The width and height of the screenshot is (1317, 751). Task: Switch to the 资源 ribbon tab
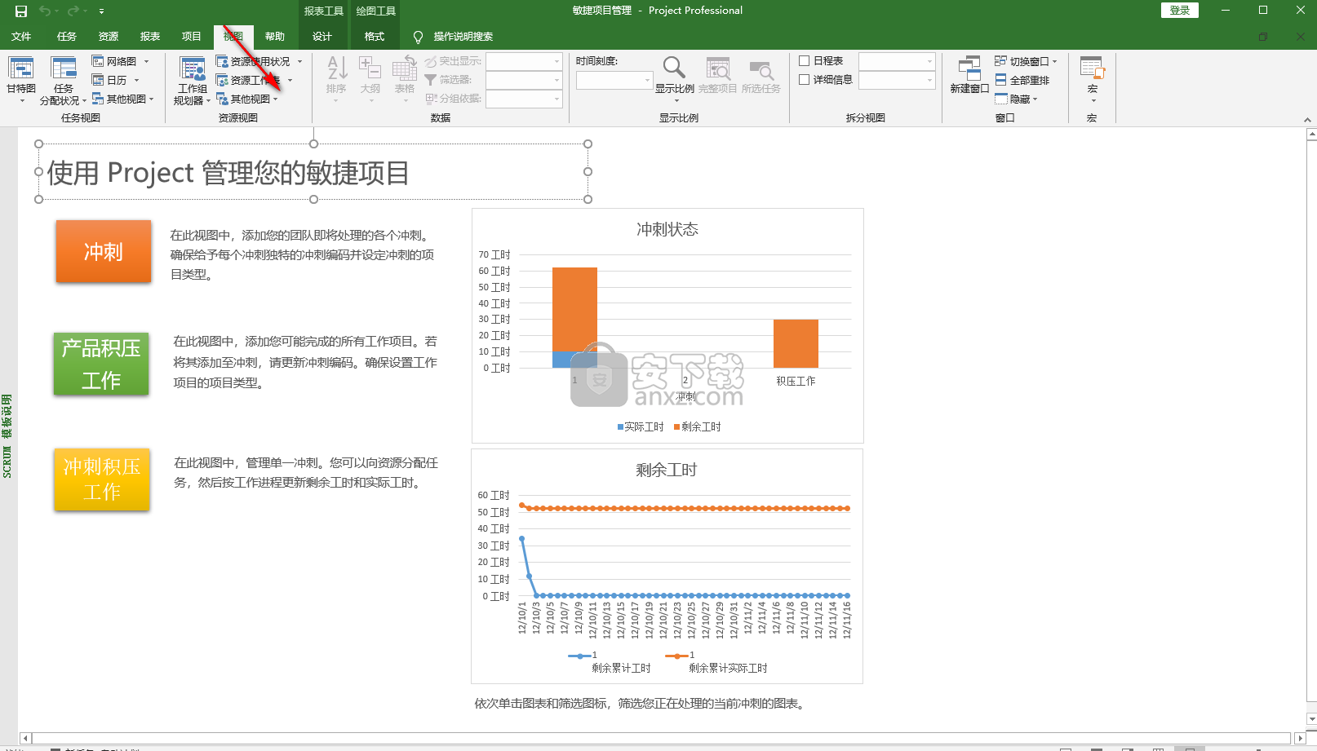point(109,37)
